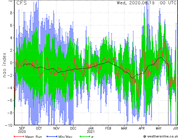Click the CFS model label
The width and height of the screenshot is (178, 138).
(22, 3)
